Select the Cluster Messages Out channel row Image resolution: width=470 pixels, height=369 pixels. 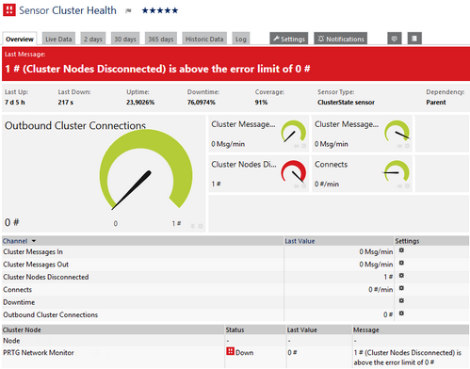click(x=235, y=265)
